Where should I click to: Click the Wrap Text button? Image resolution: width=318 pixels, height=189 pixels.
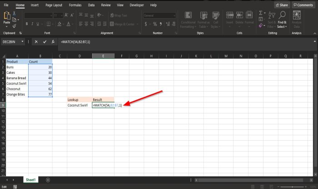pos(119,15)
